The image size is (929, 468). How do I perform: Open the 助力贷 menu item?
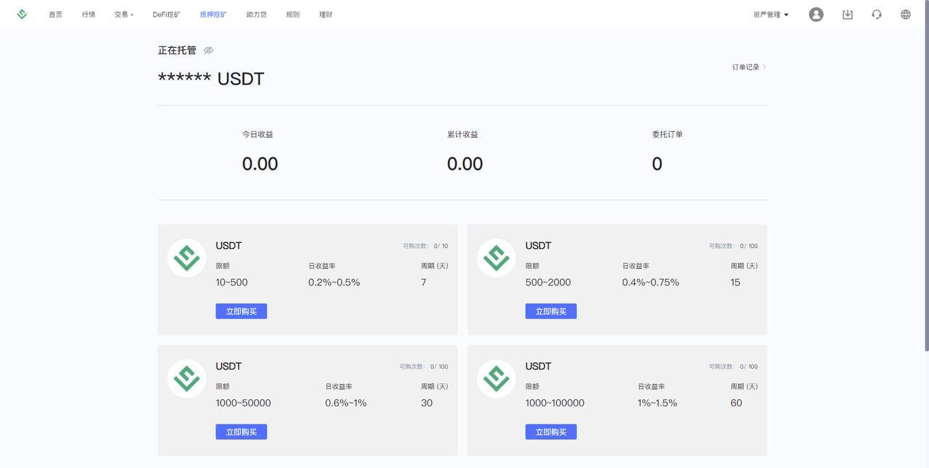(256, 14)
